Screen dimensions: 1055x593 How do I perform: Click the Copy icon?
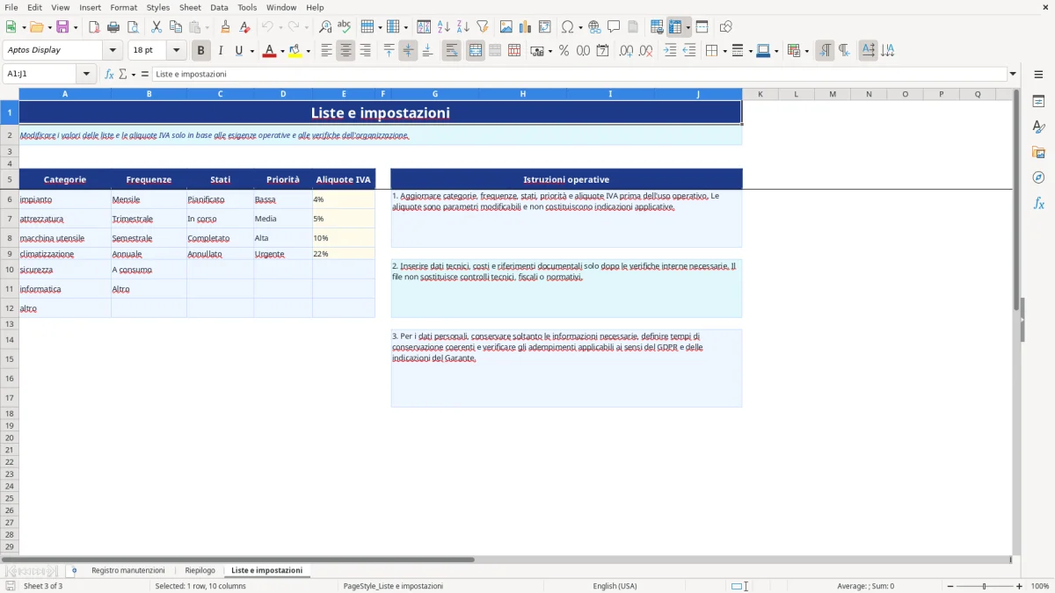pyautogui.click(x=176, y=27)
